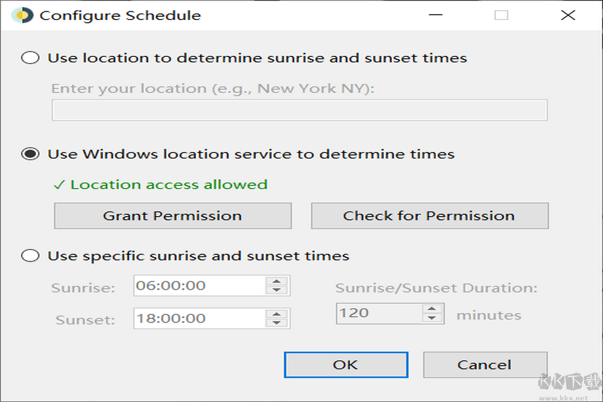Cancel the schedule configuration
The image size is (603, 402).
click(485, 365)
